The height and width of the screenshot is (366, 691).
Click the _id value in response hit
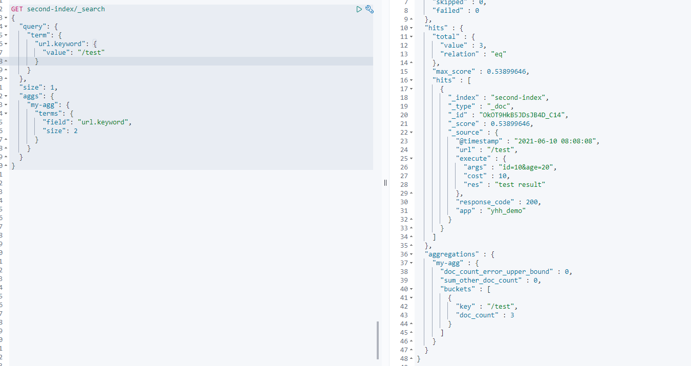point(523,115)
